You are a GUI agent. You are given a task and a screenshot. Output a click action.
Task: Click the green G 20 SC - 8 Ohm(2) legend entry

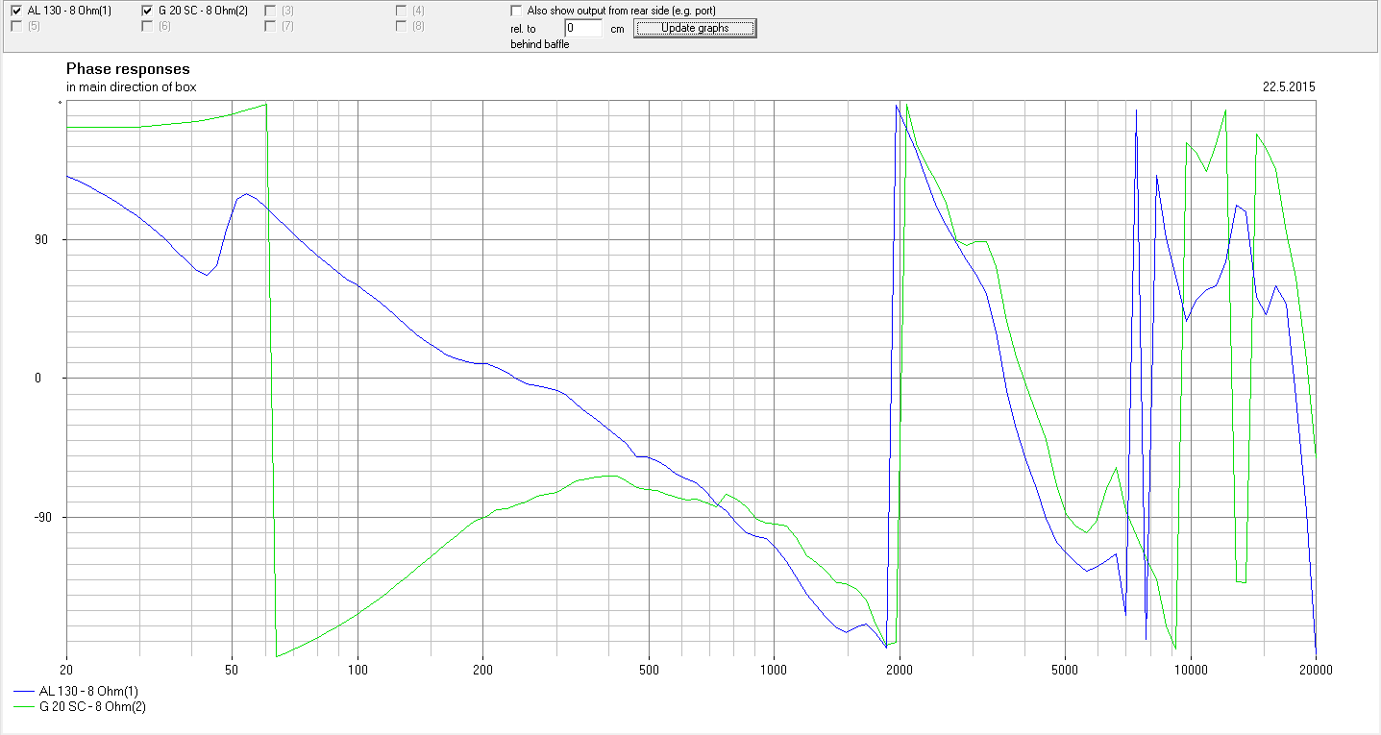[x=81, y=706]
